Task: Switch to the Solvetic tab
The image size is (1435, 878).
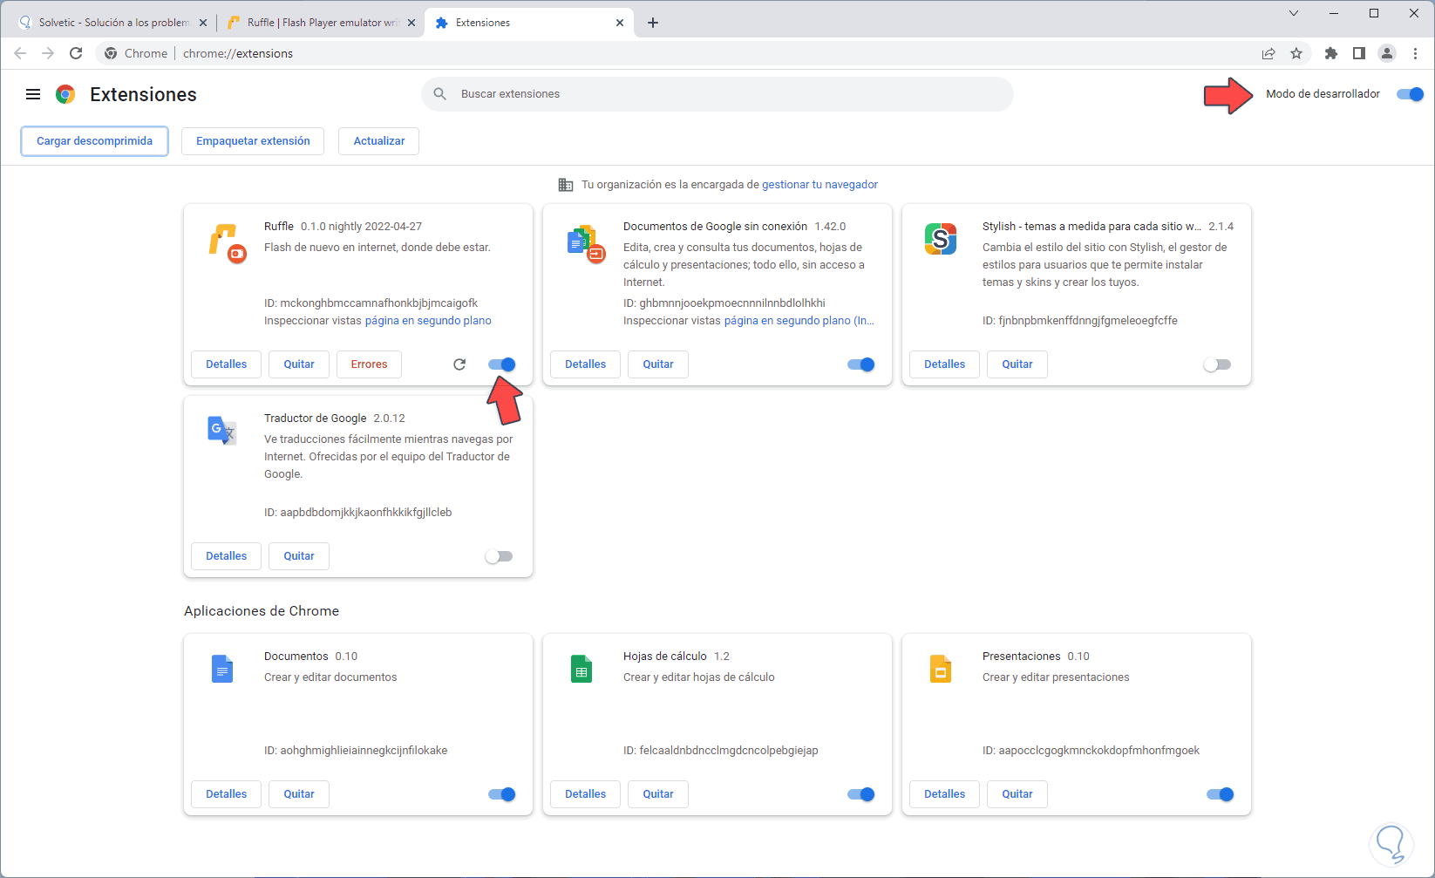Action: 113,23
